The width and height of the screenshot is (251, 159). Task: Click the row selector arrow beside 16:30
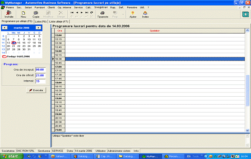[x=53, y=59]
